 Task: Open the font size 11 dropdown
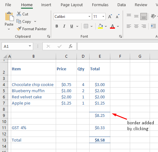tap(103, 16)
